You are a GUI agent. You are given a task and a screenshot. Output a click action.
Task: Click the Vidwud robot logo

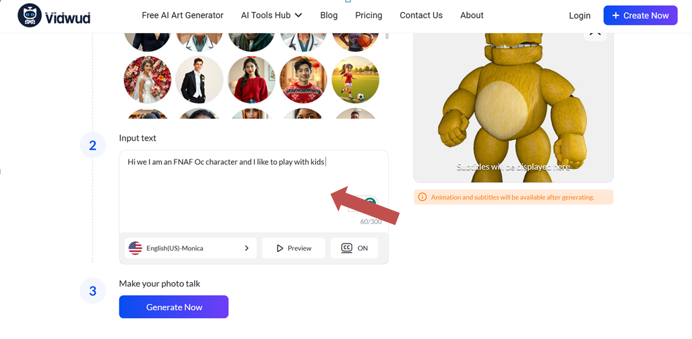tap(30, 15)
